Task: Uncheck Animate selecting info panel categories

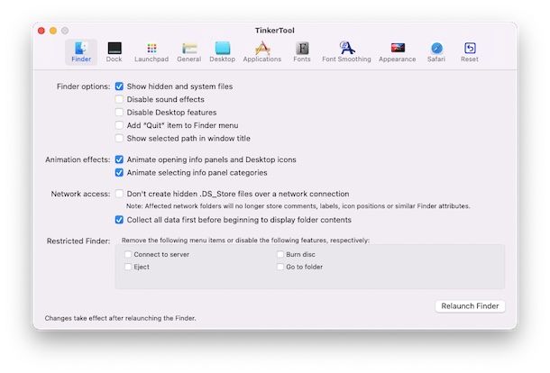Action: pos(119,172)
